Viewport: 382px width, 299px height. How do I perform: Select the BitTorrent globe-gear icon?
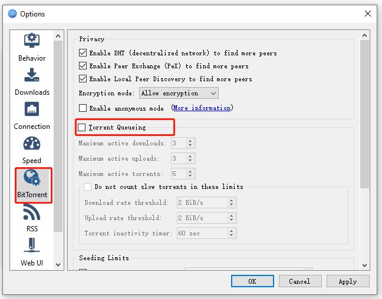click(x=32, y=178)
